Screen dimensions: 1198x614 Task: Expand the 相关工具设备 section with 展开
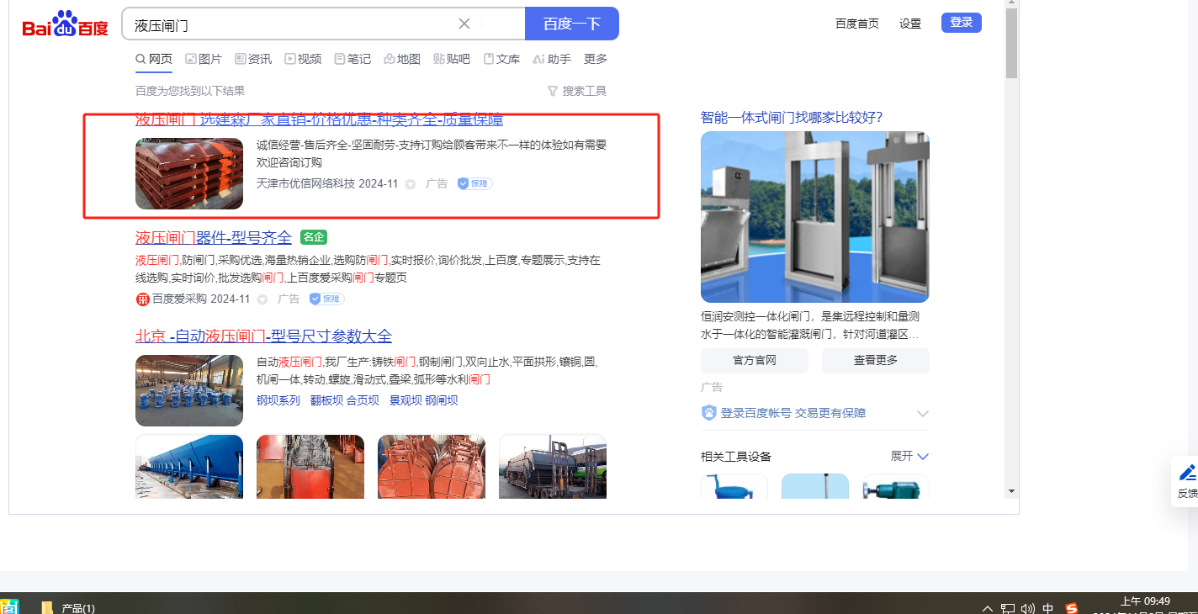[909, 456]
